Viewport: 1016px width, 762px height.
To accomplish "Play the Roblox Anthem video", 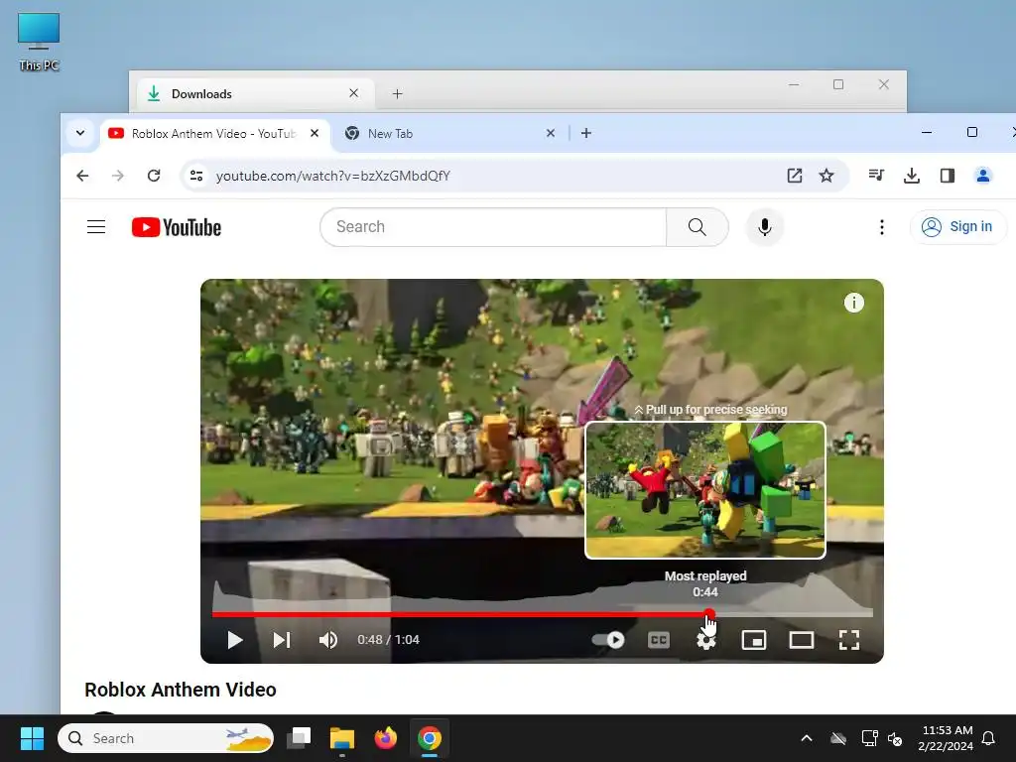I will click(x=235, y=640).
